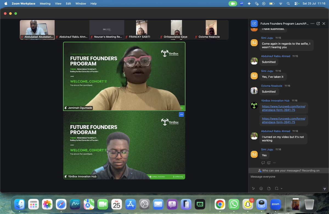This screenshot has width=329, height=214.
Task: Click the Zoom status icon in menu bar
Action: (241, 4)
